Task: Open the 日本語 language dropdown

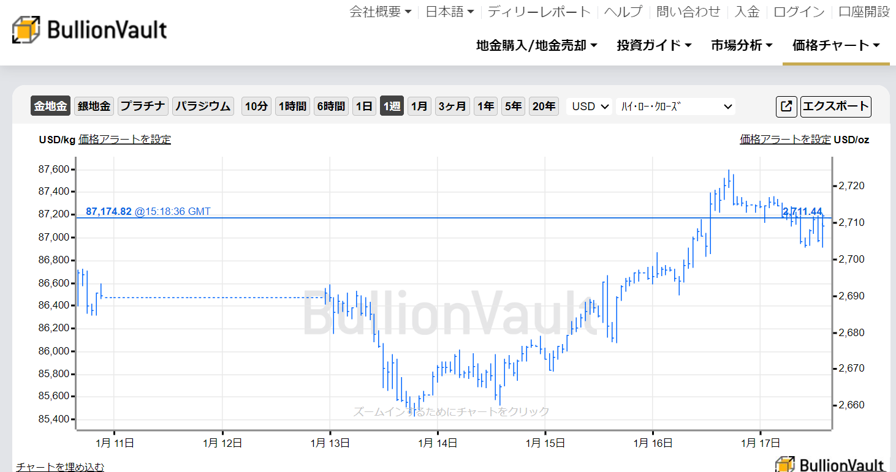Action: [450, 12]
